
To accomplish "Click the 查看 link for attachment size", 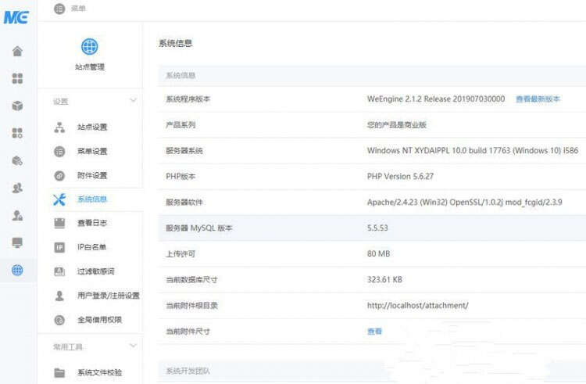I will pos(374,332).
